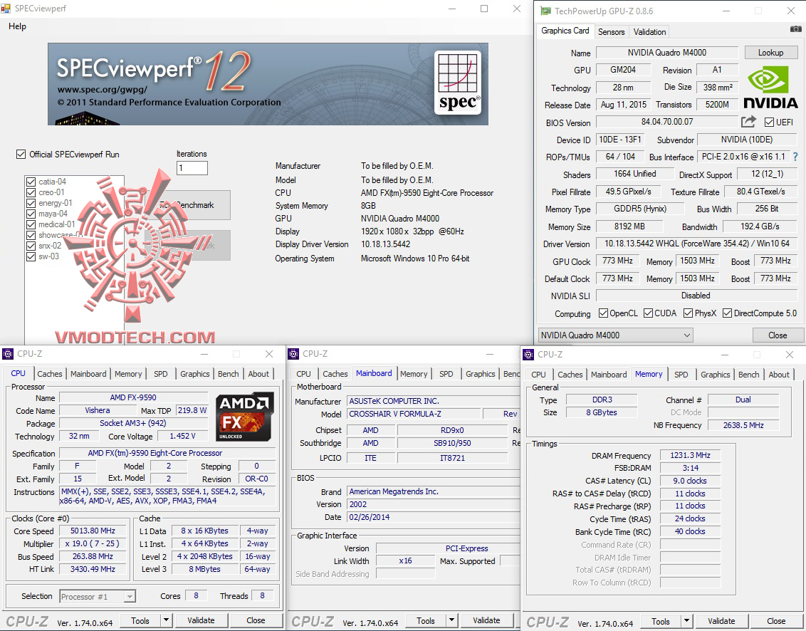Click Validate in the CPU-Z CPU window
The image size is (806, 631).
tap(201, 620)
